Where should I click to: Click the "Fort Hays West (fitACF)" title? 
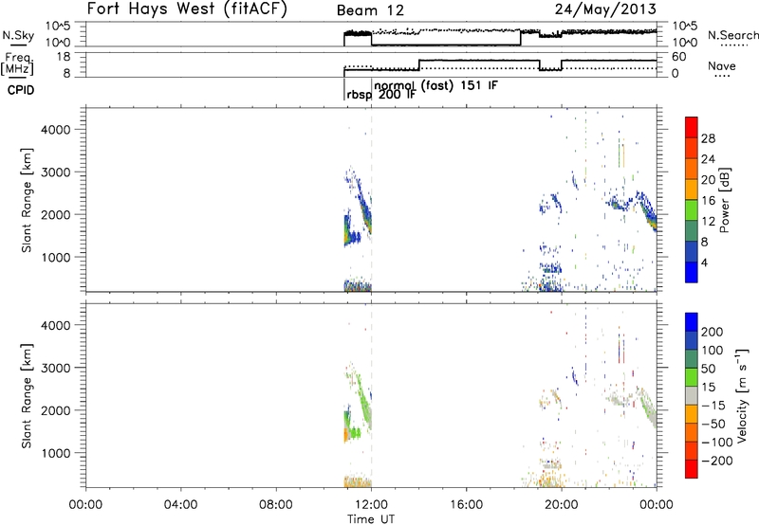[x=186, y=9]
